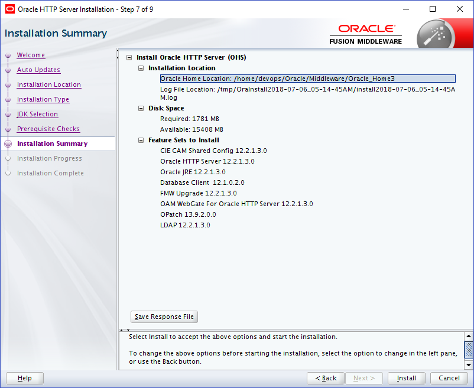Click the Disk Space heading

(x=166, y=108)
